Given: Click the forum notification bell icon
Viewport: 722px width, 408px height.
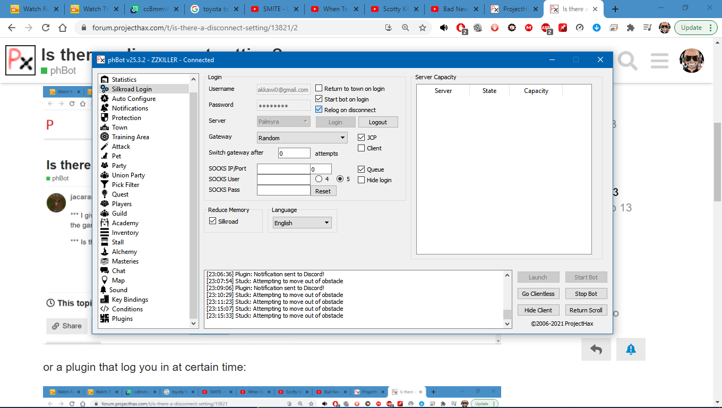Looking at the screenshot, I should click(x=631, y=349).
